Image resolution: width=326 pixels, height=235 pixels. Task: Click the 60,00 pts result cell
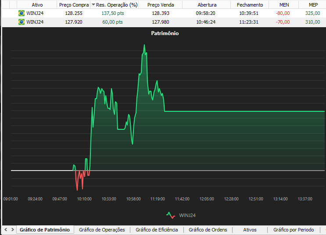point(112,22)
